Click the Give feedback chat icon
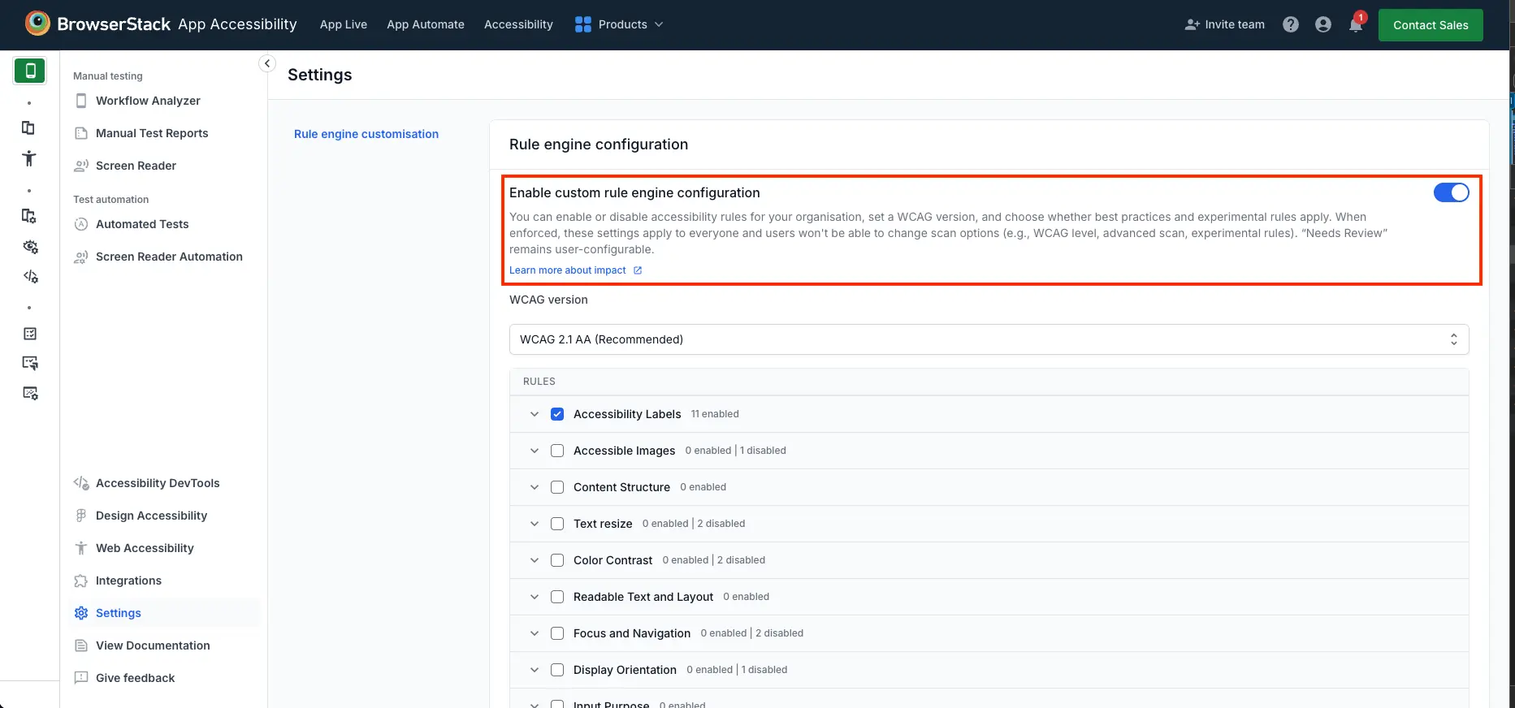Screen dimensions: 1515x708 [81, 678]
